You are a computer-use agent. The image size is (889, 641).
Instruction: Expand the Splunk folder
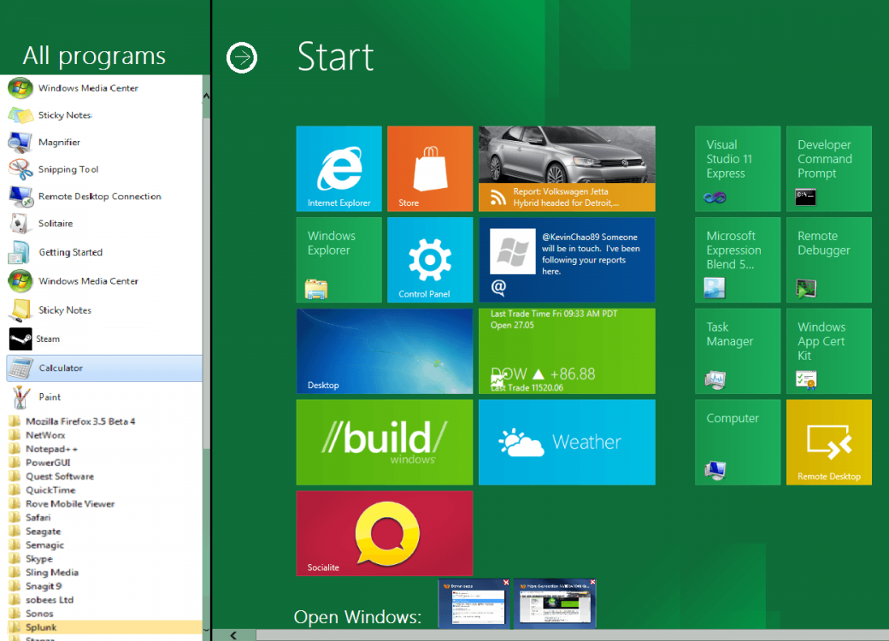click(x=103, y=627)
